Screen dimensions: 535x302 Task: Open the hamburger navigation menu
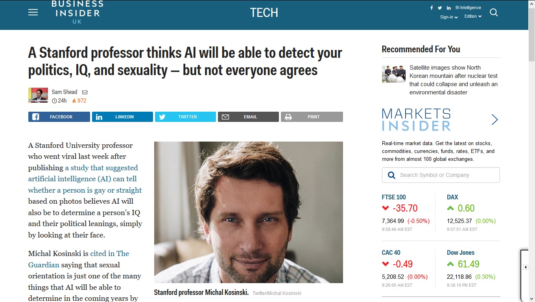[x=33, y=12]
